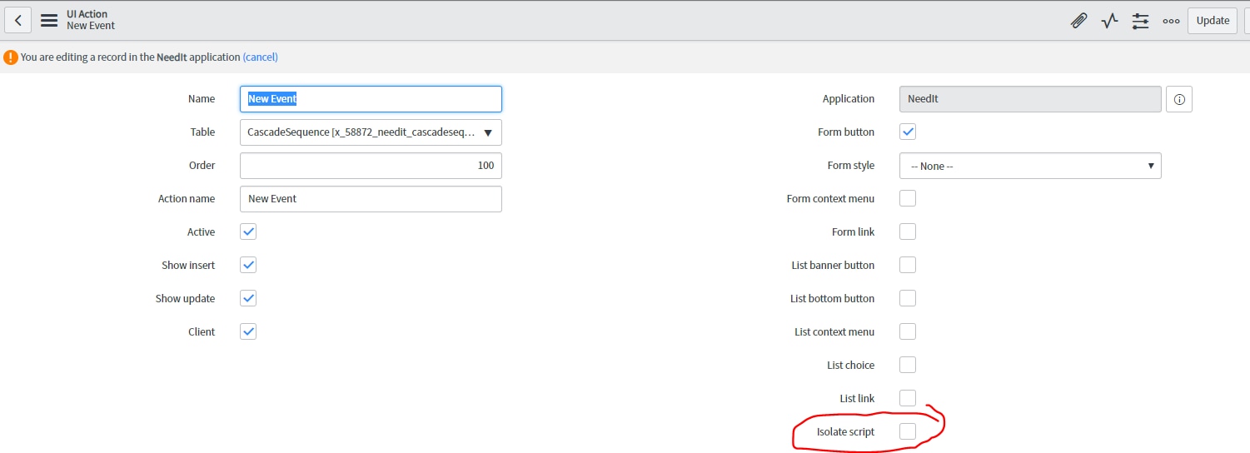Click the Order input field
Image resolution: width=1250 pixels, height=453 pixels.
[x=371, y=166]
